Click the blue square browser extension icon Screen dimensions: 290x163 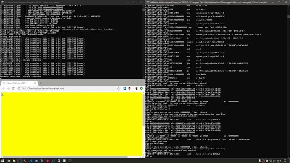pyautogui.click(x=125, y=88)
